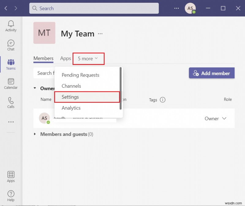Choose Settings in the dropdown menu
Screen dimensions: 245x206
click(87, 97)
